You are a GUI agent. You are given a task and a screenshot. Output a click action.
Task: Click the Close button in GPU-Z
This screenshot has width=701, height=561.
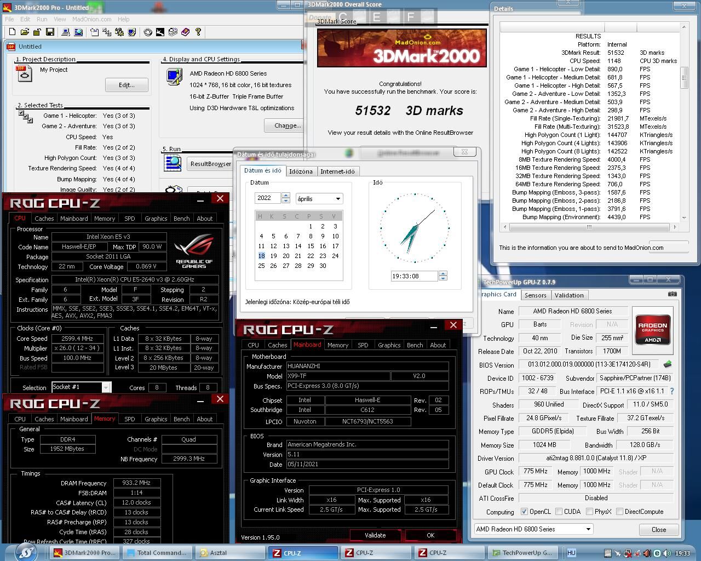coord(659,530)
